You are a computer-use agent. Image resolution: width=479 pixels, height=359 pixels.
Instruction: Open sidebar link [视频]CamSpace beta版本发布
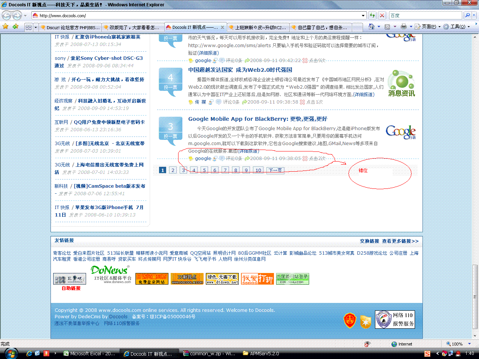tap(109, 186)
